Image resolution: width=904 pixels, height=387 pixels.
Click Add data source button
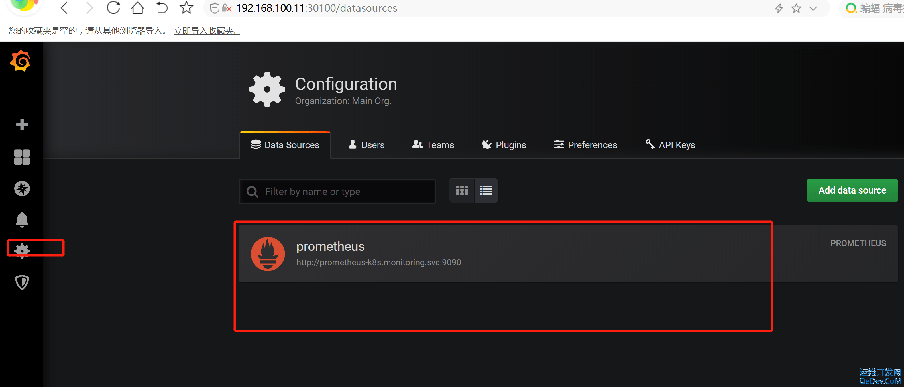pyautogui.click(x=852, y=190)
